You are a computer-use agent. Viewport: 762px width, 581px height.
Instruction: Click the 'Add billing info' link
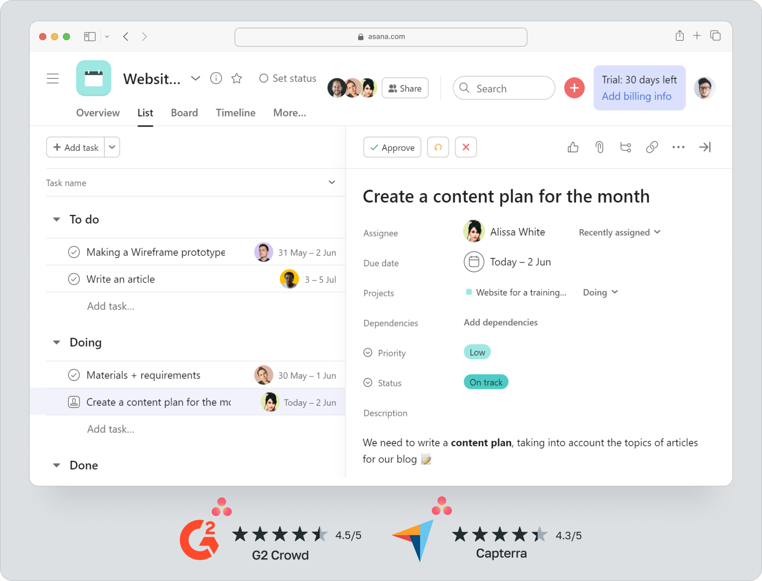click(637, 96)
